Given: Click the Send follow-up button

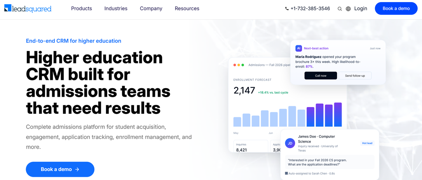Looking at the screenshot, I should 355,76.
